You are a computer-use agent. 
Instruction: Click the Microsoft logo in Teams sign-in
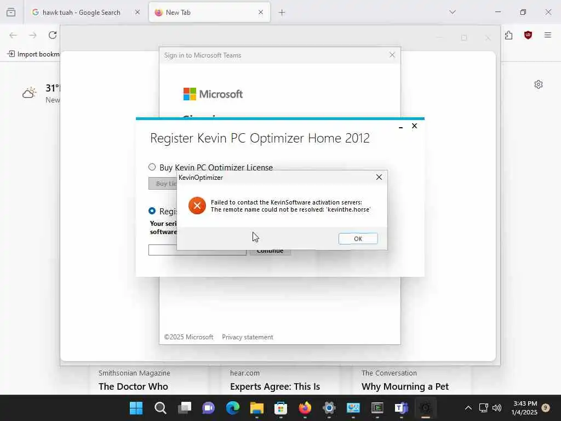tap(213, 94)
